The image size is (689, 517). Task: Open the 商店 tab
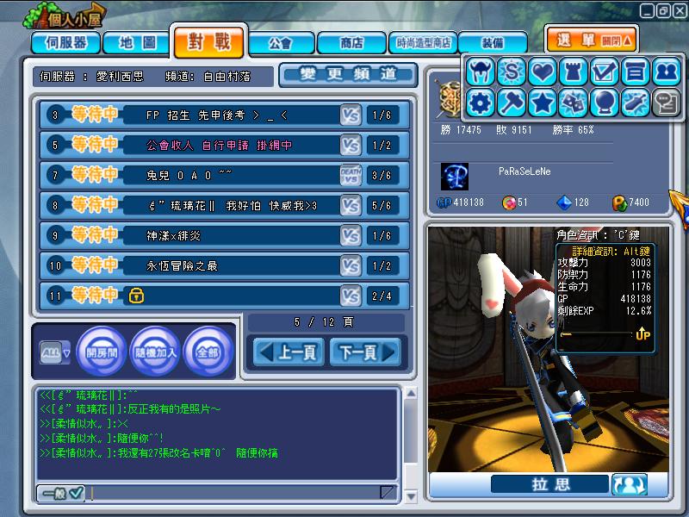351,43
